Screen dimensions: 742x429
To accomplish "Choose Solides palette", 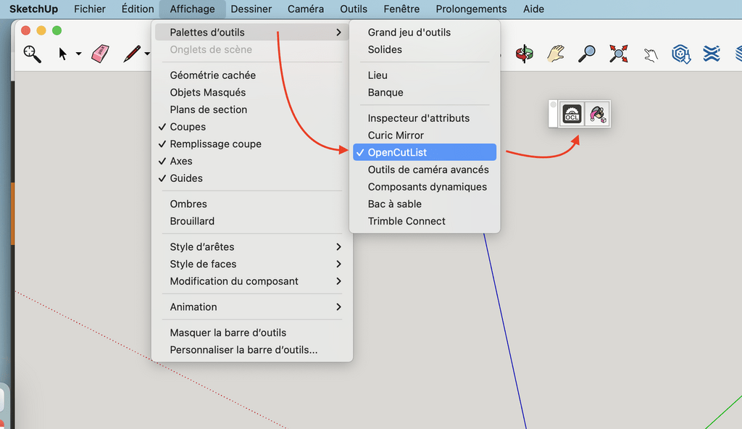I will pos(425,49).
